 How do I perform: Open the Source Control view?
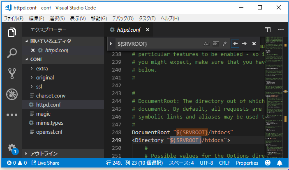(12, 73)
